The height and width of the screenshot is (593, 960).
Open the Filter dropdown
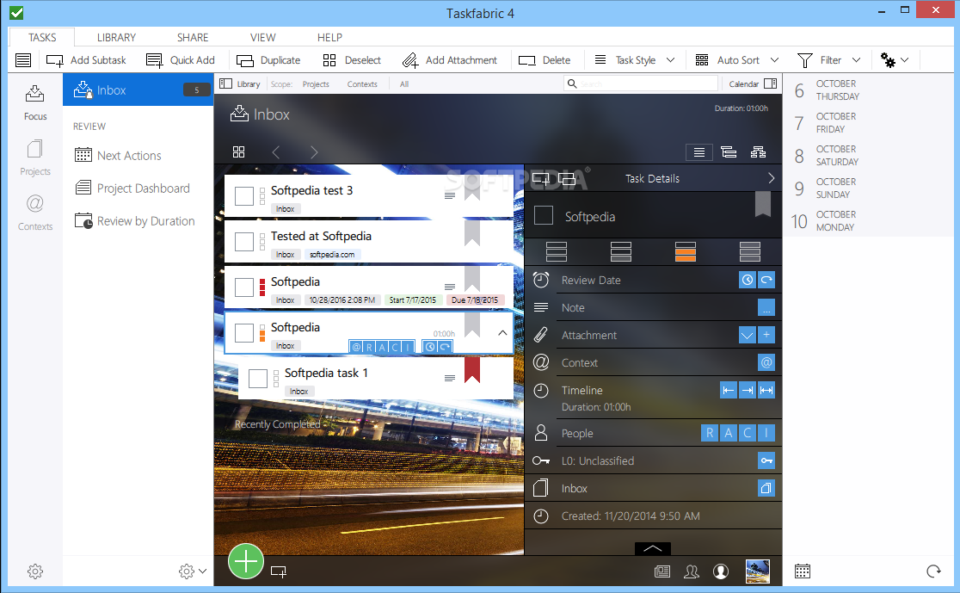pyautogui.click(x=829, y=60)
